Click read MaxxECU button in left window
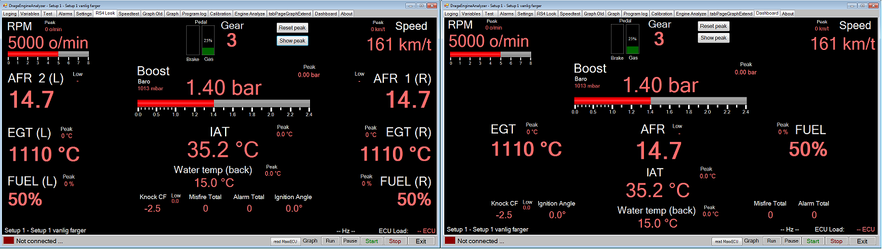This screenshot has height=249, width=882. (285, 241)
